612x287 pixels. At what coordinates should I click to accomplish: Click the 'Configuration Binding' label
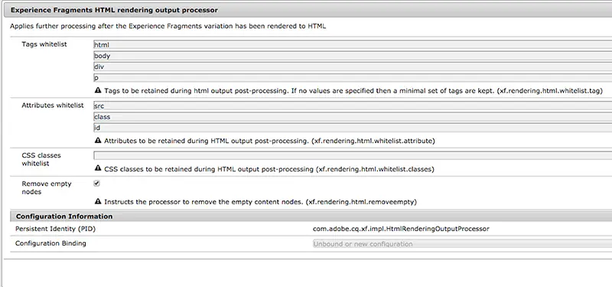(50, 243)
